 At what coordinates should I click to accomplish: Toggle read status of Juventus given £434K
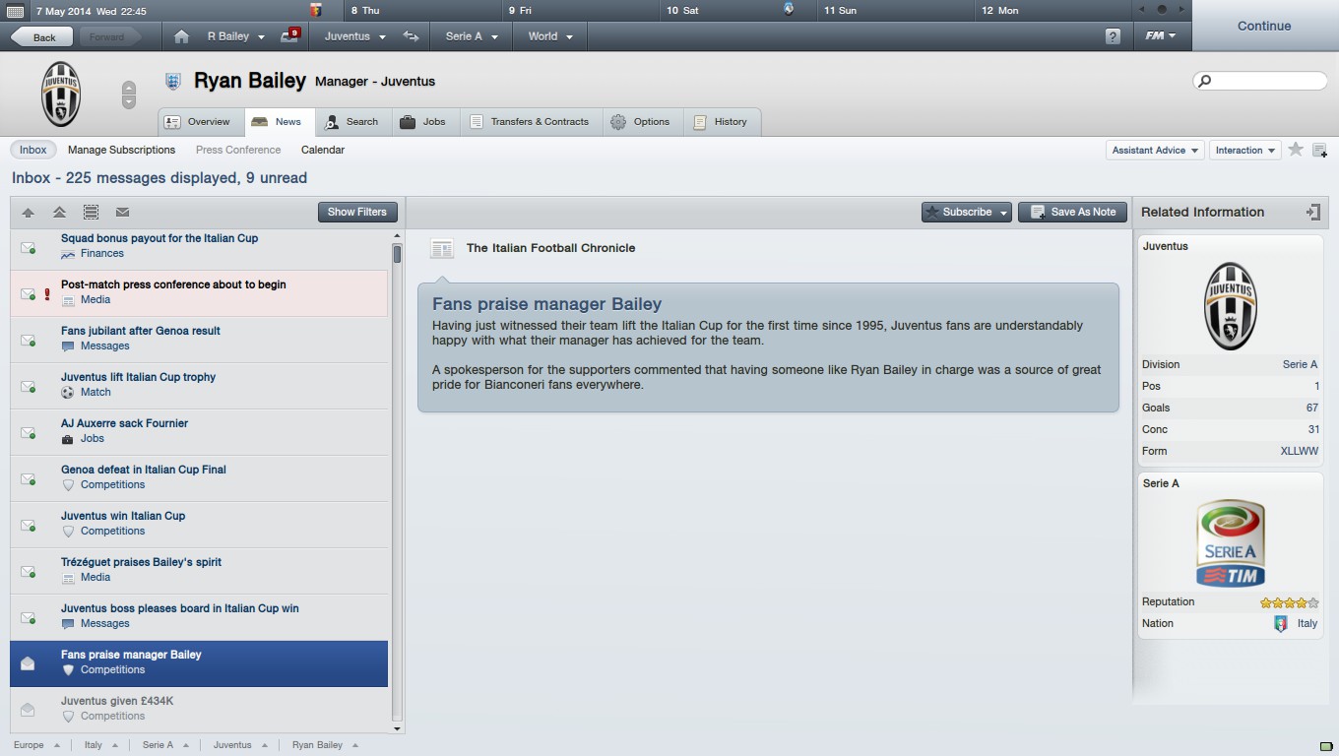coord(28,709)
